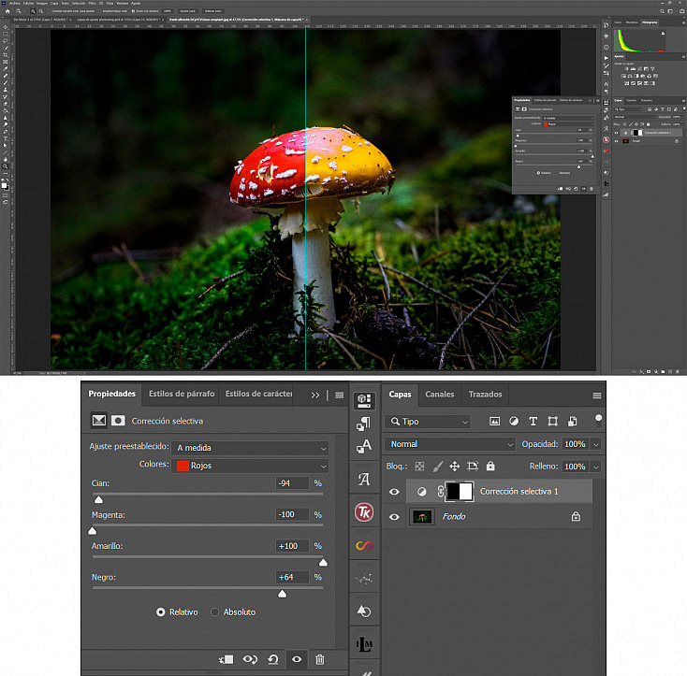The height and width of the screenshot is (676, 687).
Task: Switch to Trazados tab in enlarged panel
Action: click(485, 395)
